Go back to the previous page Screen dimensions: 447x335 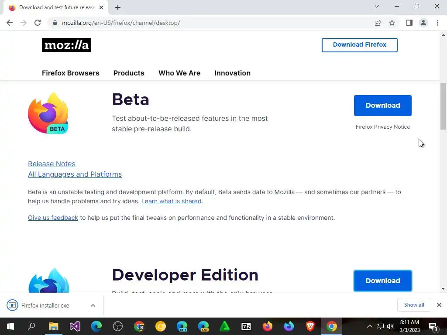click(x=10, y=23)
